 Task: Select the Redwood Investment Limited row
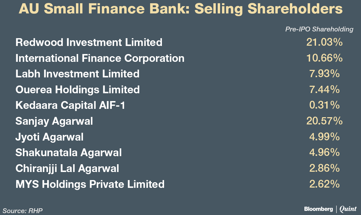tap(89, 42)
